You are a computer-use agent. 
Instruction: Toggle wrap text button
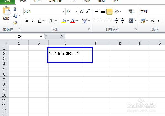pyautogui.click(x=131, y=12)
